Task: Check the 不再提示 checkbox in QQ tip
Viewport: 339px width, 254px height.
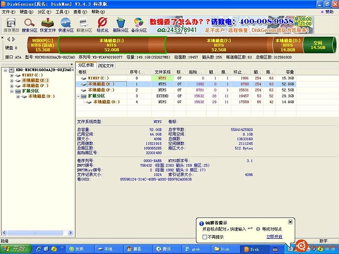Action: 205,237
